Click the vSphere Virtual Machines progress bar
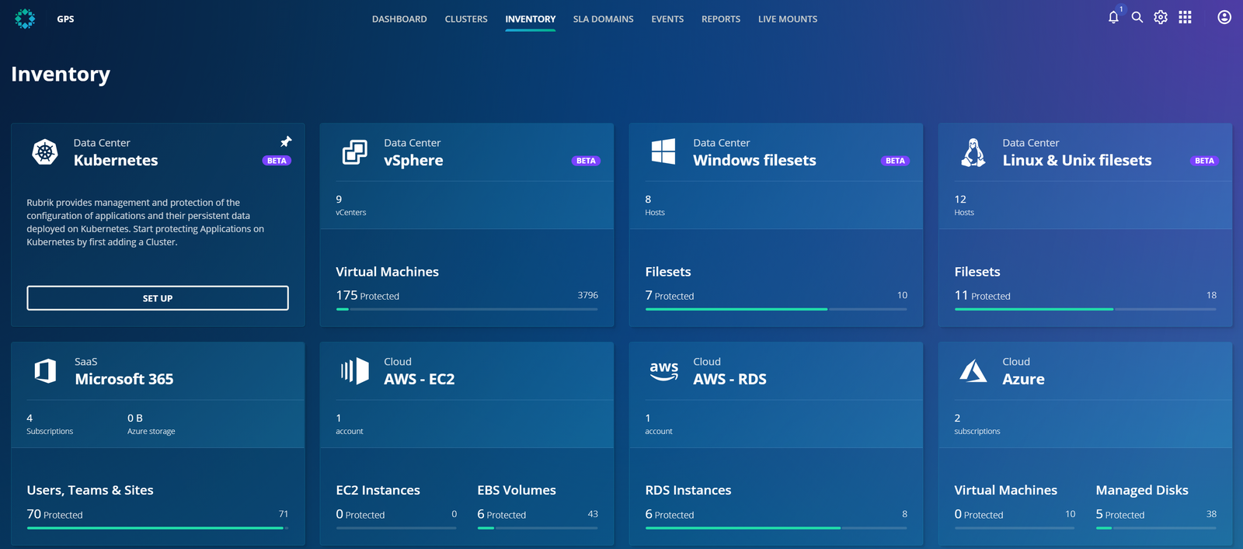Viewport: 1243px width, 549px height. coord(467,309)
